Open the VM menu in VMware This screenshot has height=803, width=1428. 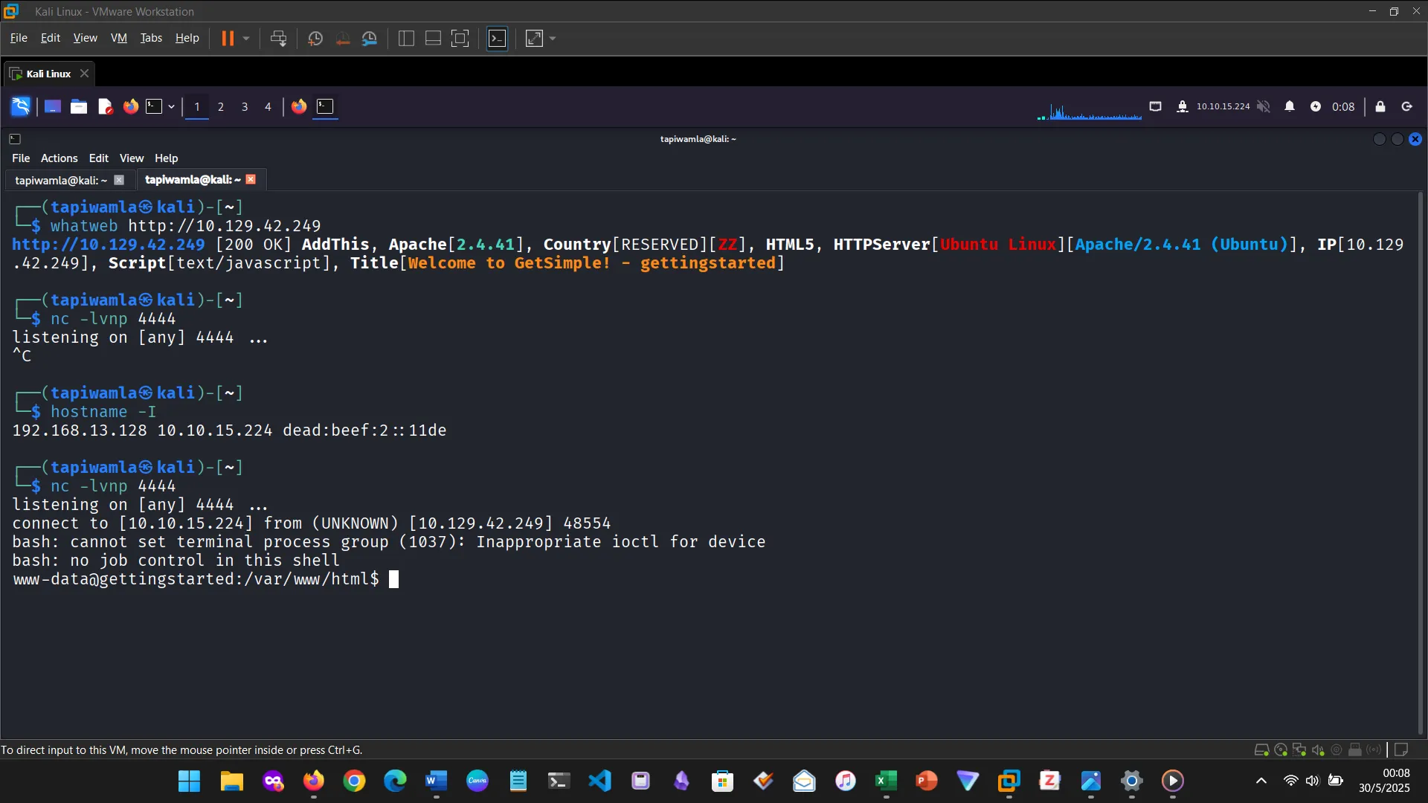coord(119,38)
